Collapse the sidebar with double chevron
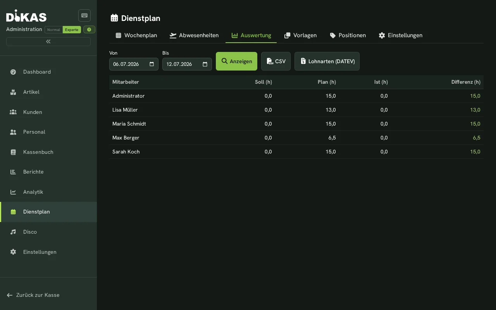The height and width of the screenshot is (310, 496). pos(48,41)
